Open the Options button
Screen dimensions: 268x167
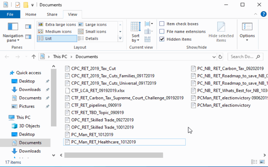(x=247, y=32)
